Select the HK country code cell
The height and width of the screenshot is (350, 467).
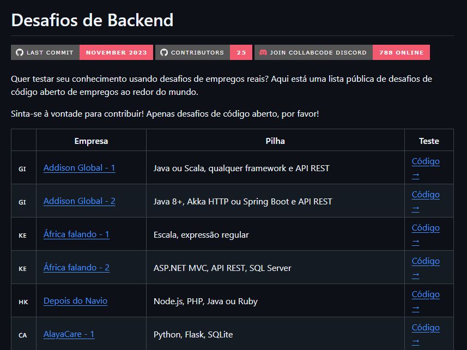click(x=23, y=301)
